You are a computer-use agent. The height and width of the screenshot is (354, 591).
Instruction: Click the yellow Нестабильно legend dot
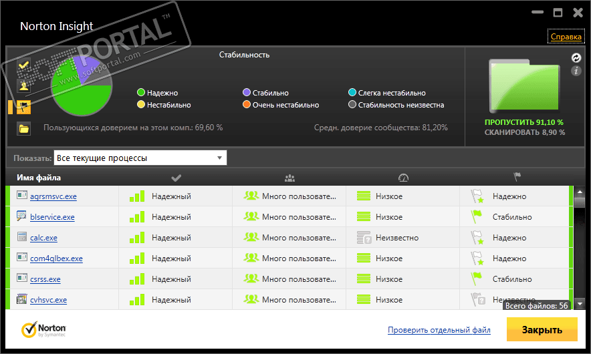[x=141, y=104]
